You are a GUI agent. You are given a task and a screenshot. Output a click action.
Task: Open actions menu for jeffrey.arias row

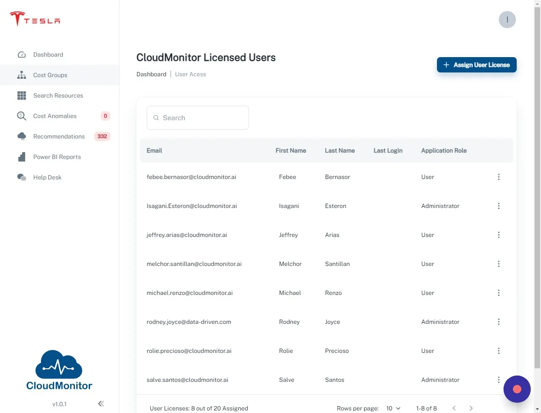(499, 235)
